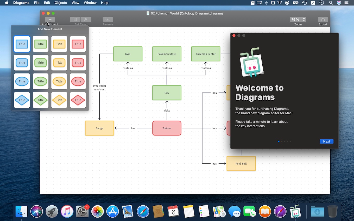This screenshot has width=354, height=221.
Task: Choose the blue rounded rectangle element
Action: [x=22, y=63]
